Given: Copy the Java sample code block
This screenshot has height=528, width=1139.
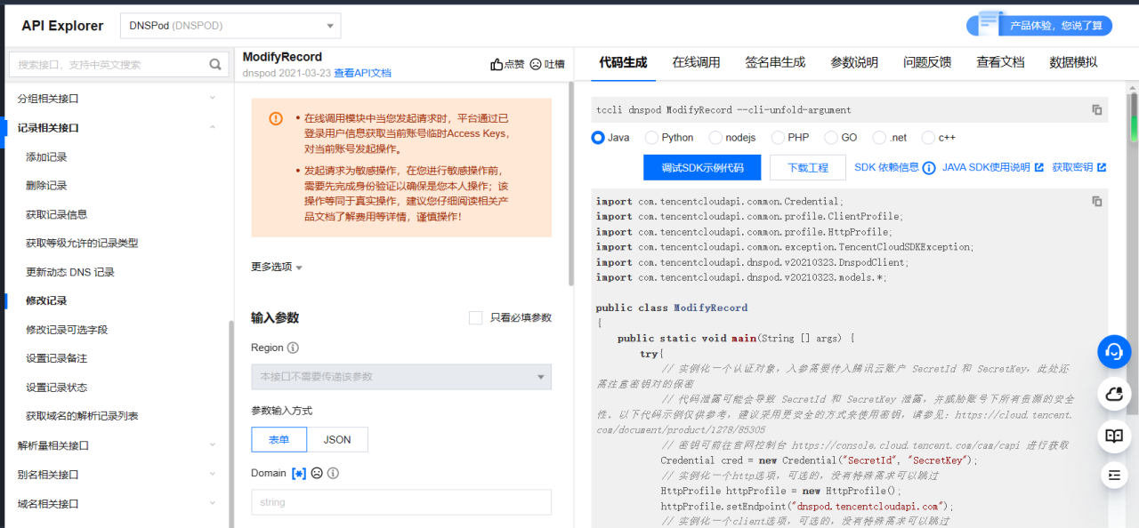Looking at the screenshot, I should pos(1097,202).
